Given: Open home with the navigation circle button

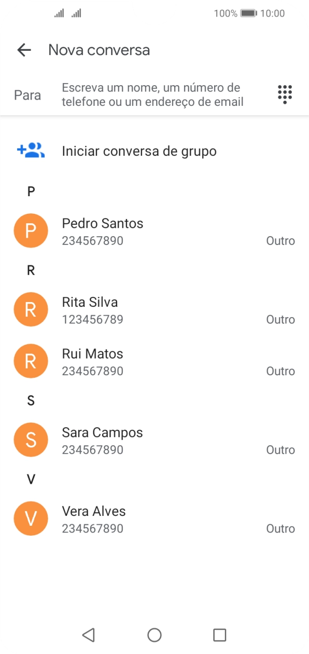Looking at the screenshot, I should pos(154,634).
